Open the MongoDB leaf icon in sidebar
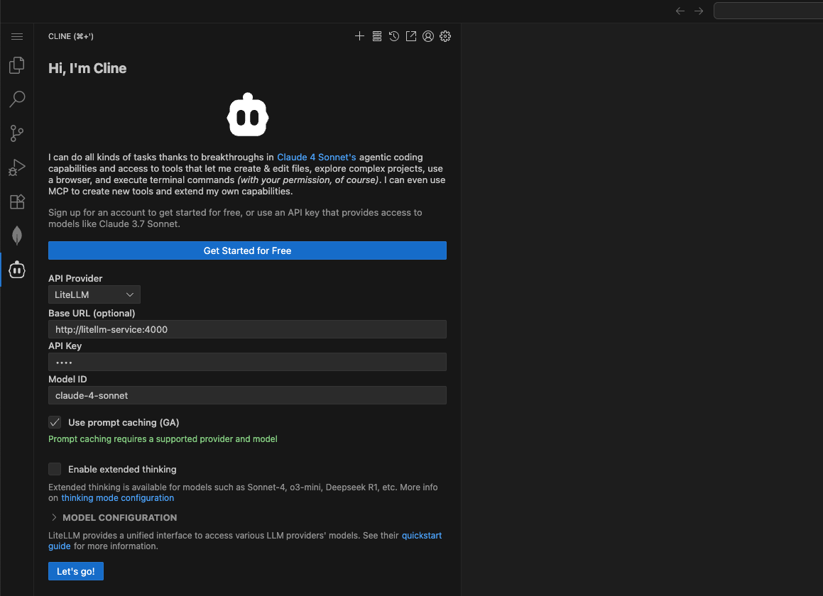Screen dimensions: 823x596 (x=17, y=236)
